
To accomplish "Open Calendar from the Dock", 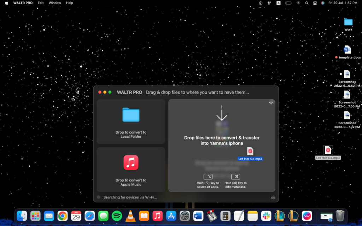I will pos(76,216).
